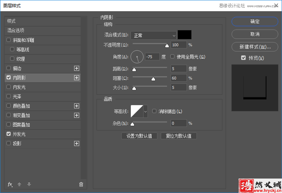This screenshot has height=193, width=282.
Task: Click 复位为默认值 button
Action: point(179,136)
